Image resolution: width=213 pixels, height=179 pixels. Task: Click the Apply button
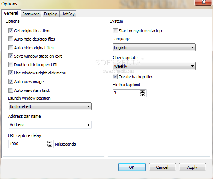(x=192, y=167)
